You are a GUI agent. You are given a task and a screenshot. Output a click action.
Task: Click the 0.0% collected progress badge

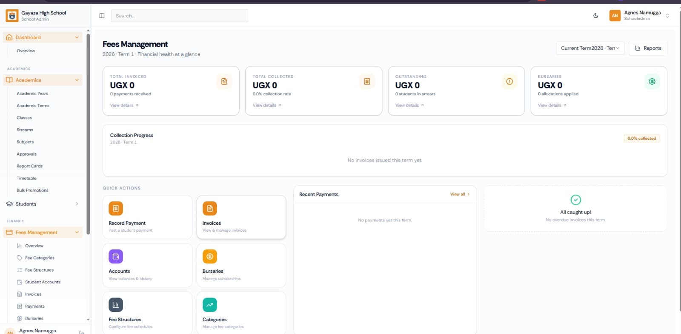click(642, 139)
